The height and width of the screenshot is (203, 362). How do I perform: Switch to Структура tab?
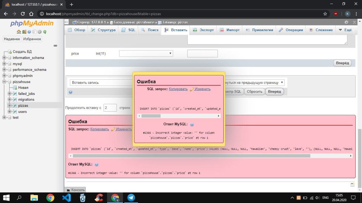(103, 30)
